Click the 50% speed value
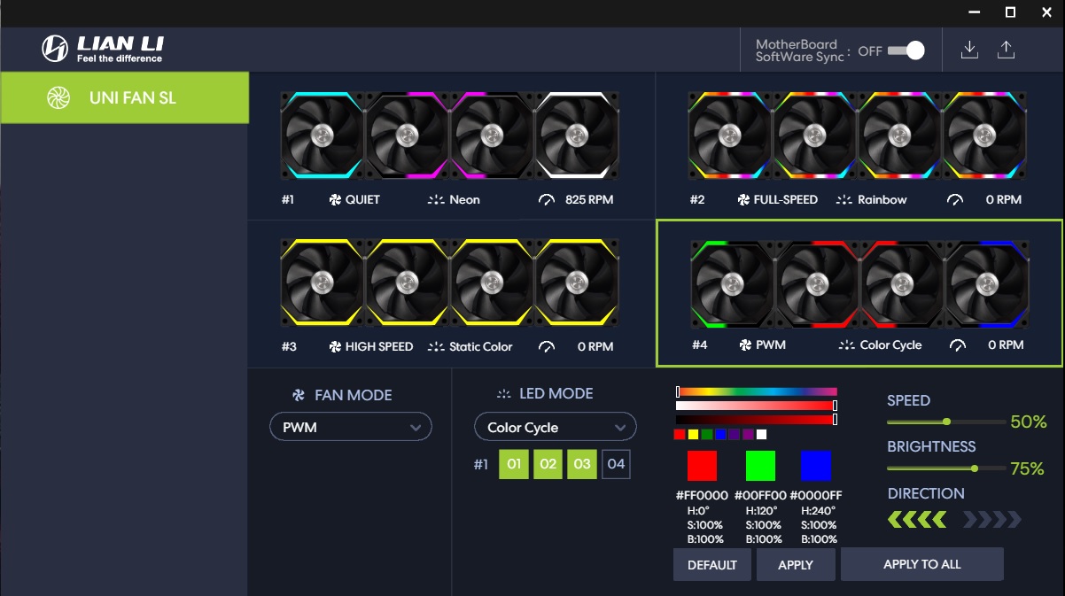 [1029, 422]
